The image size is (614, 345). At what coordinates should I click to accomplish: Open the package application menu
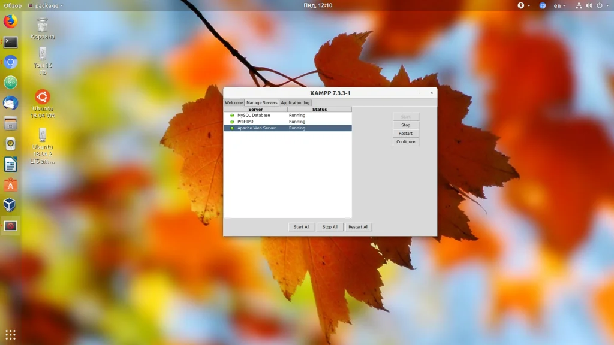pyautogui.click(x=46, y=5)
